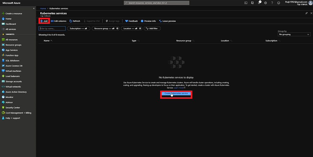
Task: Click Leave preview
Action: [167, 21]
